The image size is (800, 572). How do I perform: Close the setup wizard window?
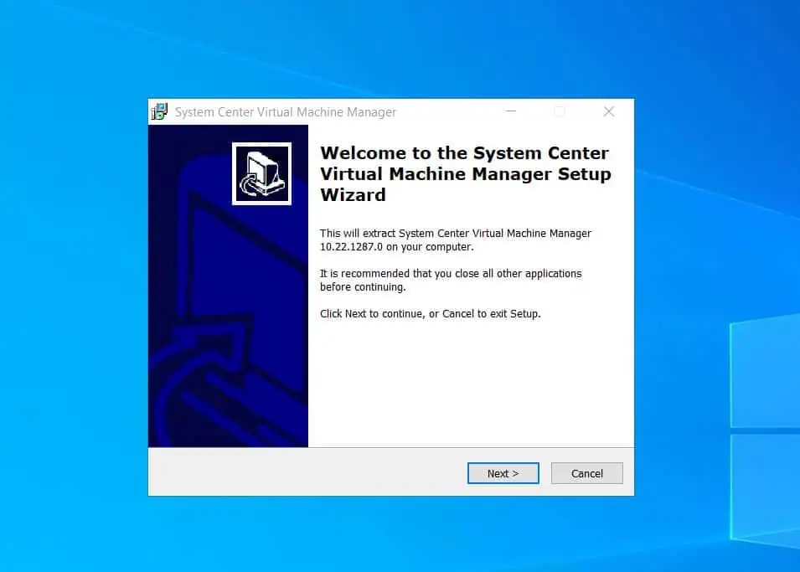click(609, 111)
